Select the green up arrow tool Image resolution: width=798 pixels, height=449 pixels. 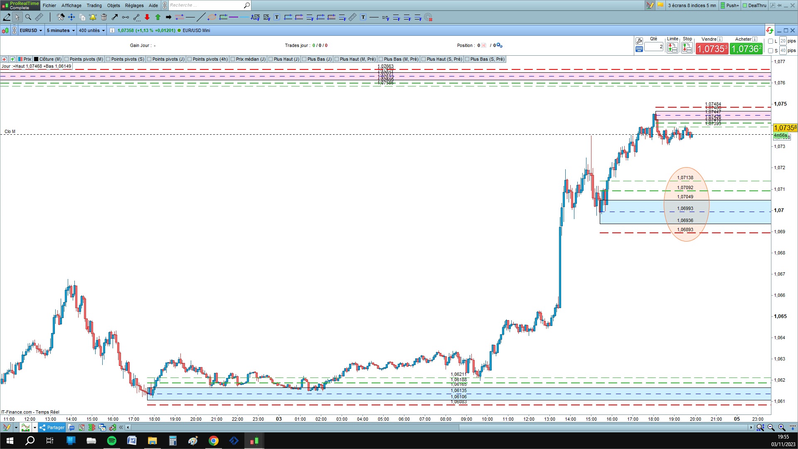coord(158,17)
